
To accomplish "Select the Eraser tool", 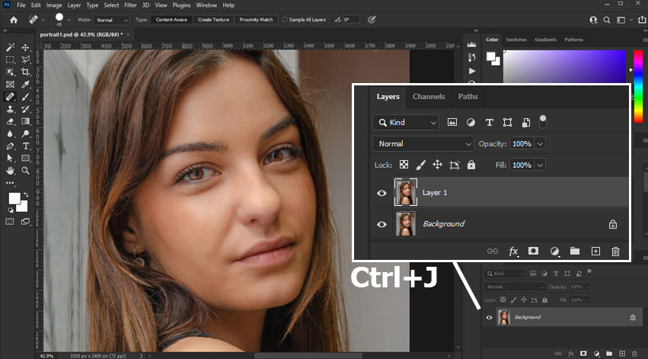I will (11, 121).
